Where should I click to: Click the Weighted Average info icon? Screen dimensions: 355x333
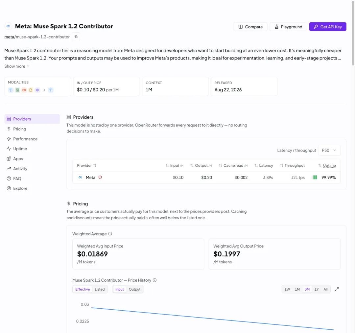pos(110,234)
